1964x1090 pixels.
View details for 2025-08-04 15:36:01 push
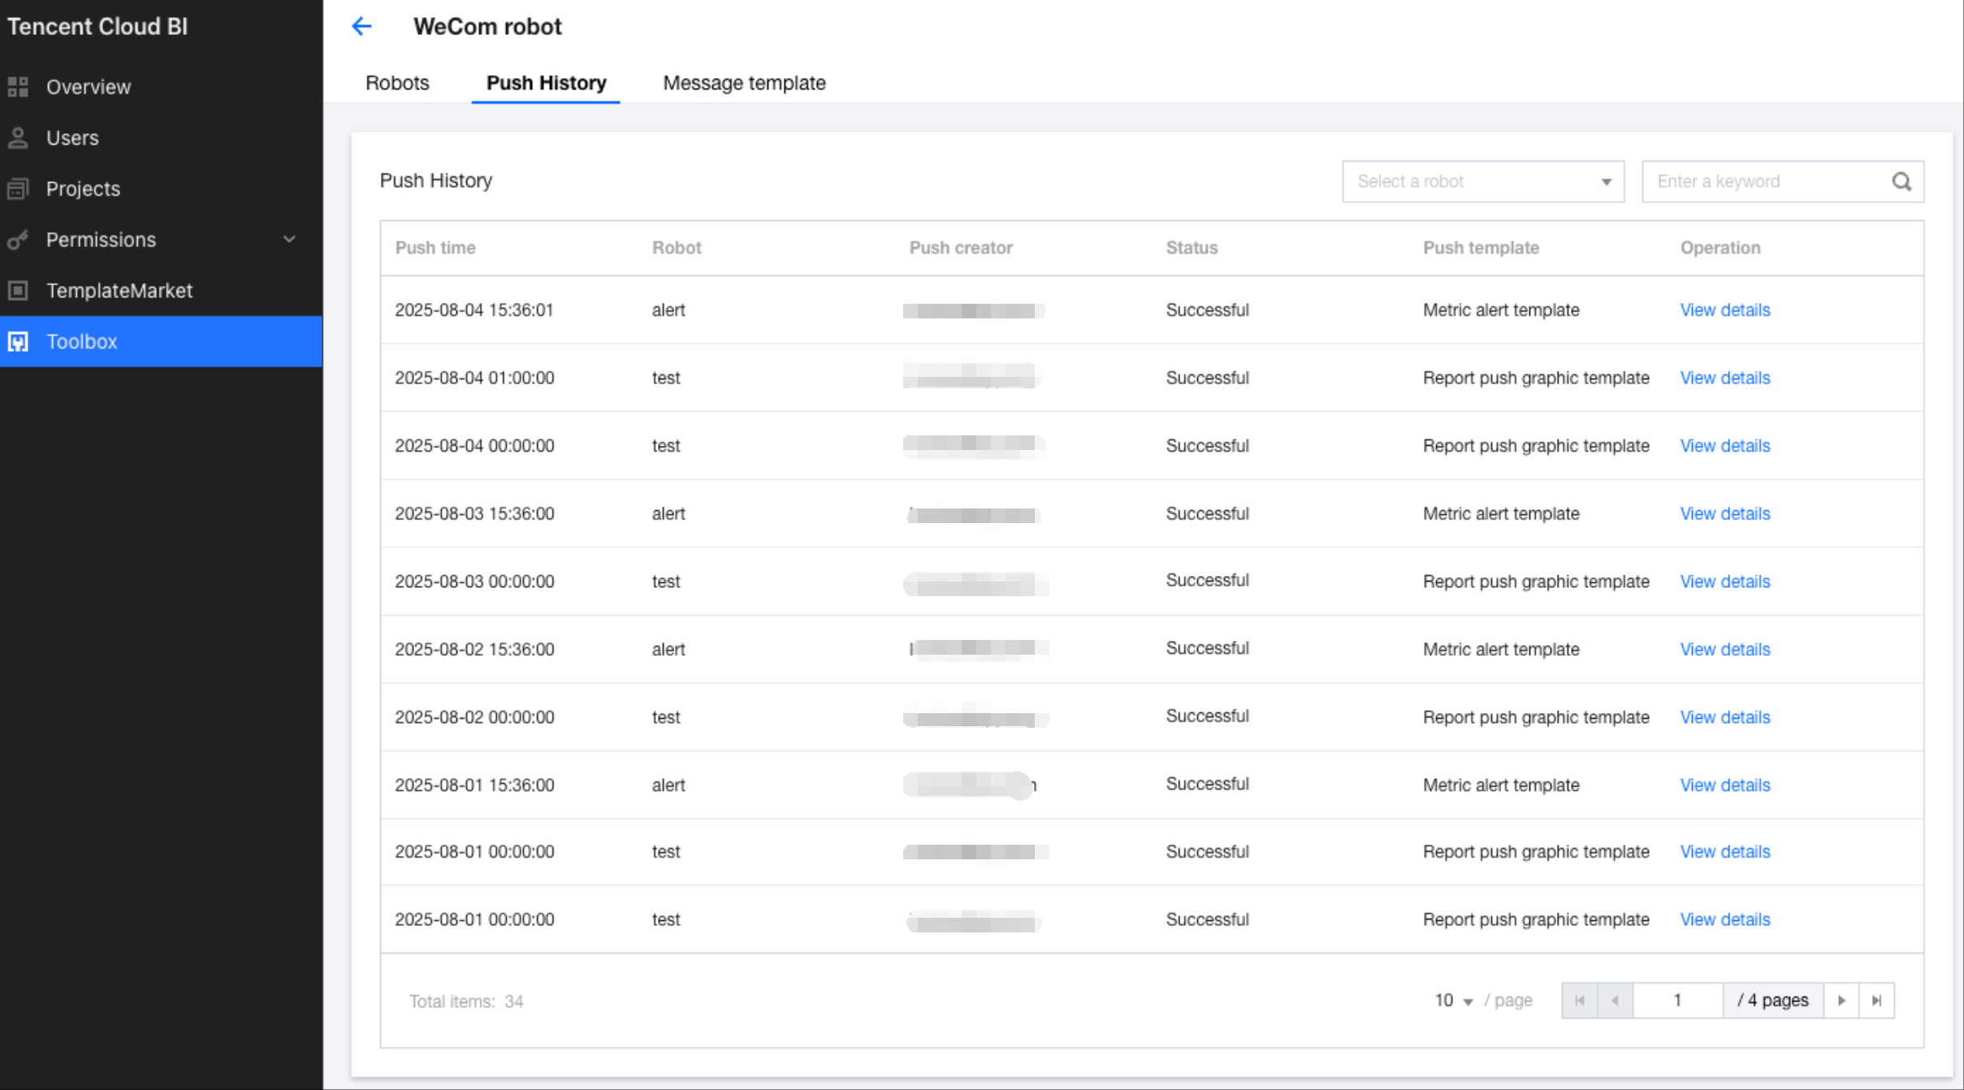click(1724, 310)
